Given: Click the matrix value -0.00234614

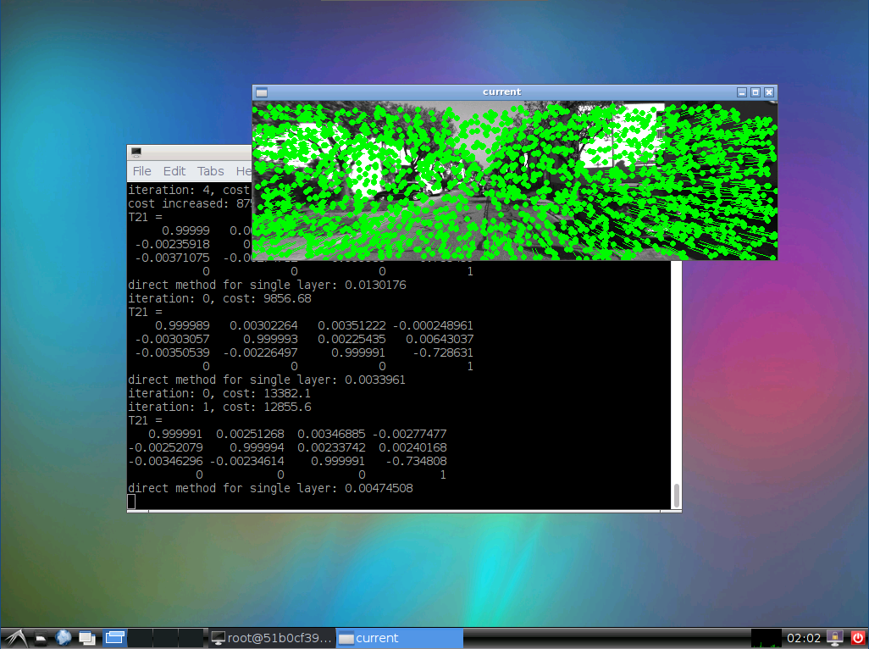Looking at the screenshot, I should click(247, 461).
